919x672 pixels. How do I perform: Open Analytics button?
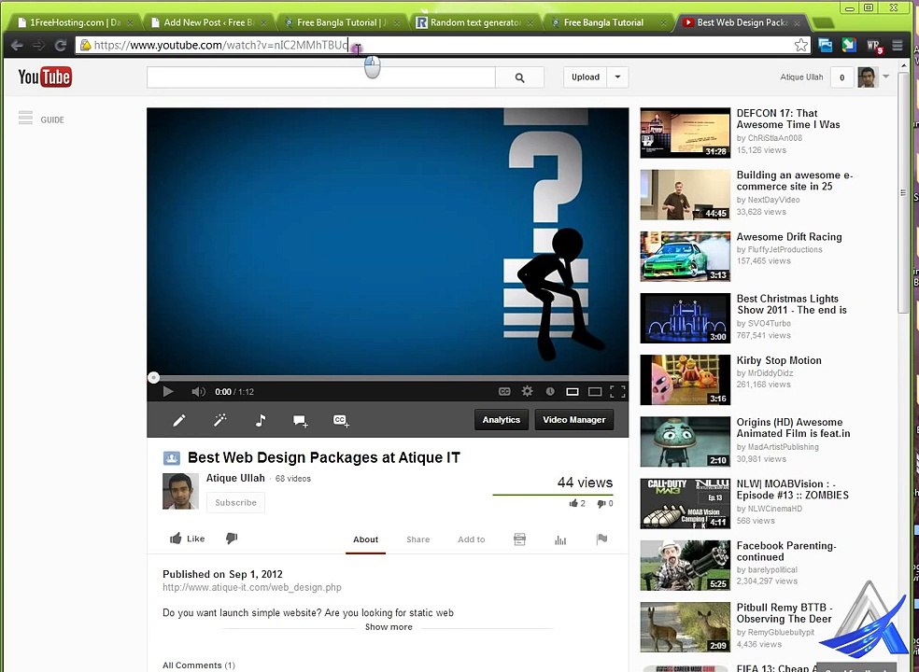502,419
